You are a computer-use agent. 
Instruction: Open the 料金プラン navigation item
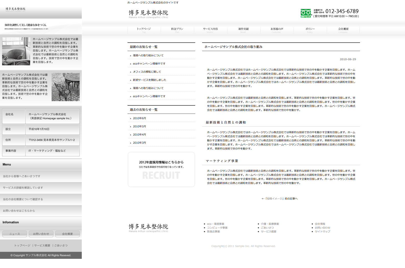[x=177, y=29]
